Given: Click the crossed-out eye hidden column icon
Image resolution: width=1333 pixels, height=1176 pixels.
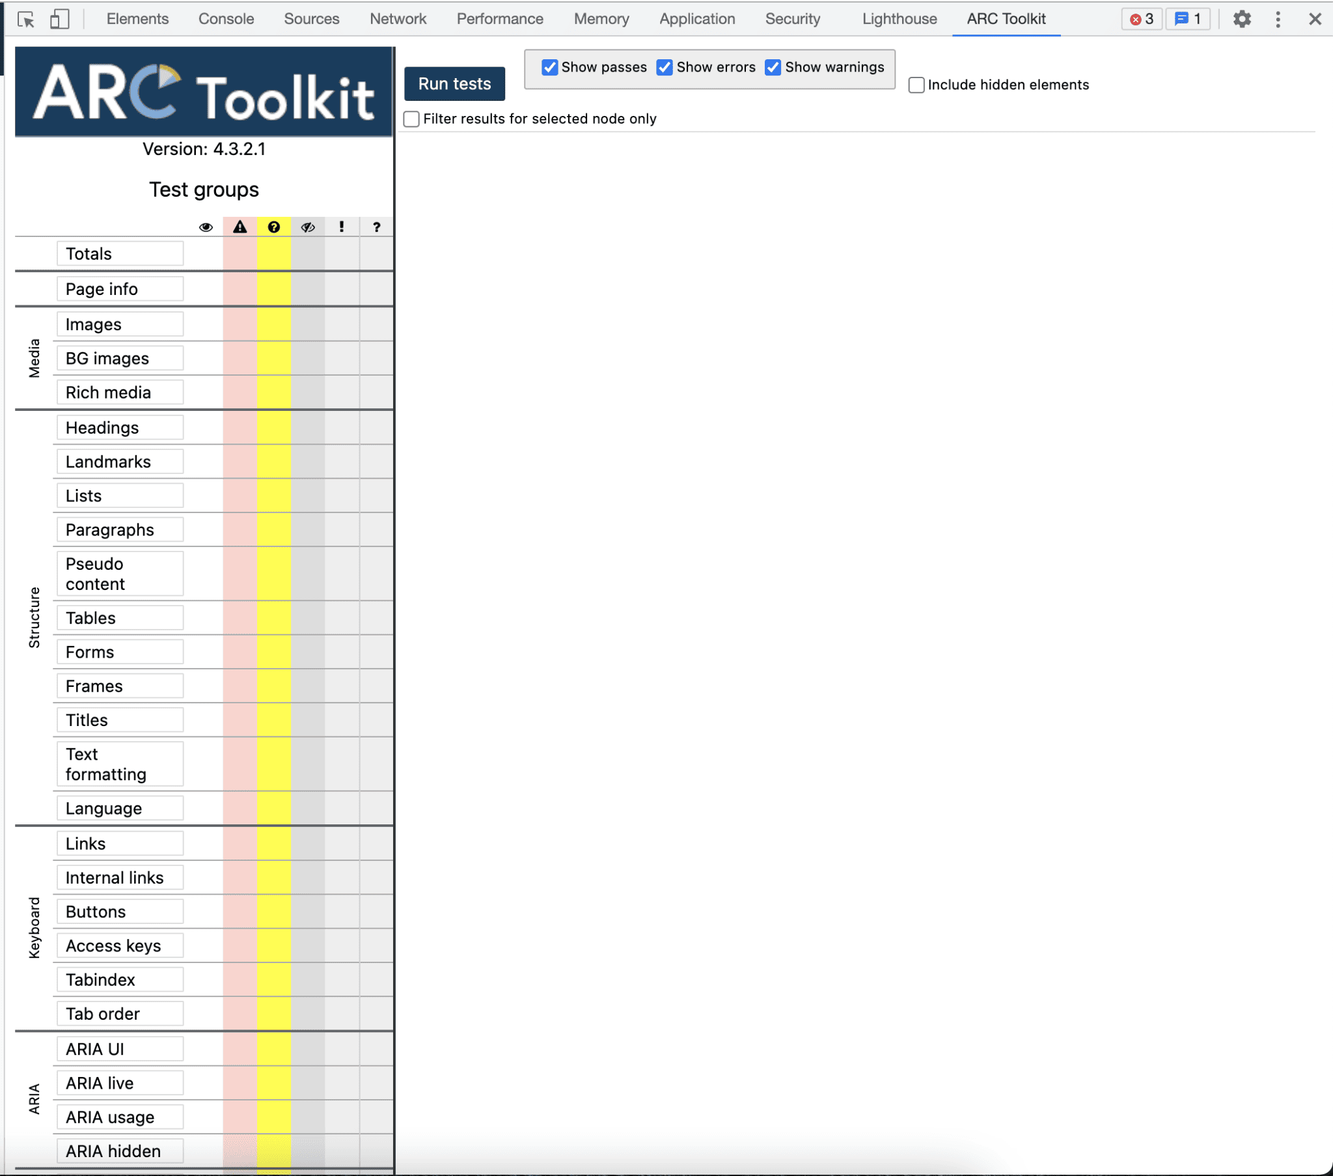Looking at the screenshot, I should point(308,227).
